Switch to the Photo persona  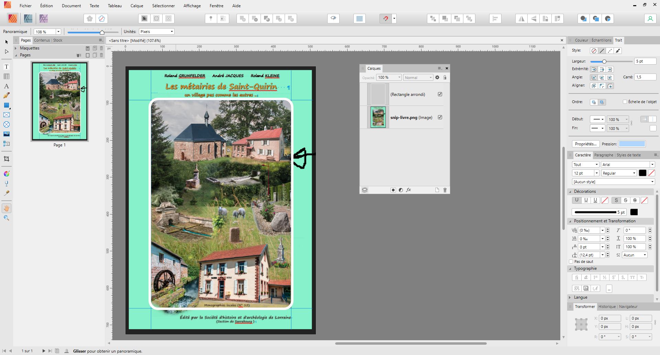pyautogui.click(x=43, y=19)
